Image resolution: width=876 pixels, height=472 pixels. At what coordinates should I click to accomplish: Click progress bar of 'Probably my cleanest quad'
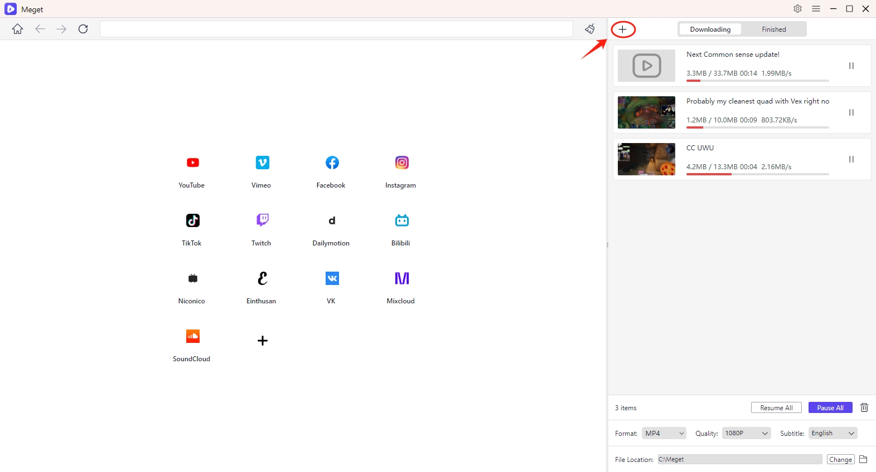[x=758, y=127]
